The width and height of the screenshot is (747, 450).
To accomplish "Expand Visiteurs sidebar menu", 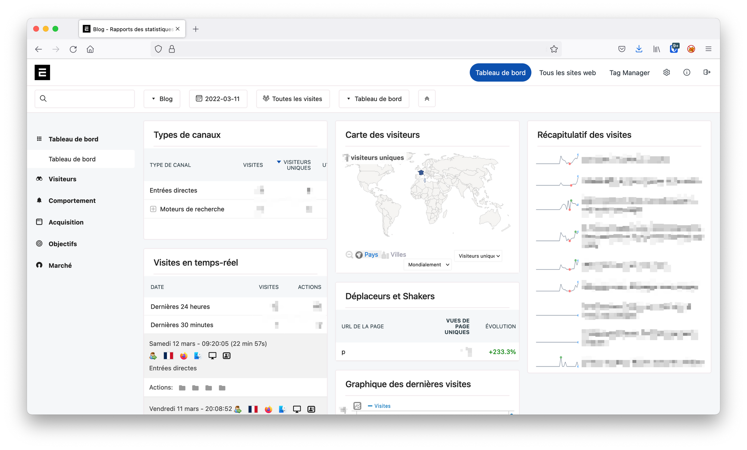I will pyautogui.click(x=62, y=179).
